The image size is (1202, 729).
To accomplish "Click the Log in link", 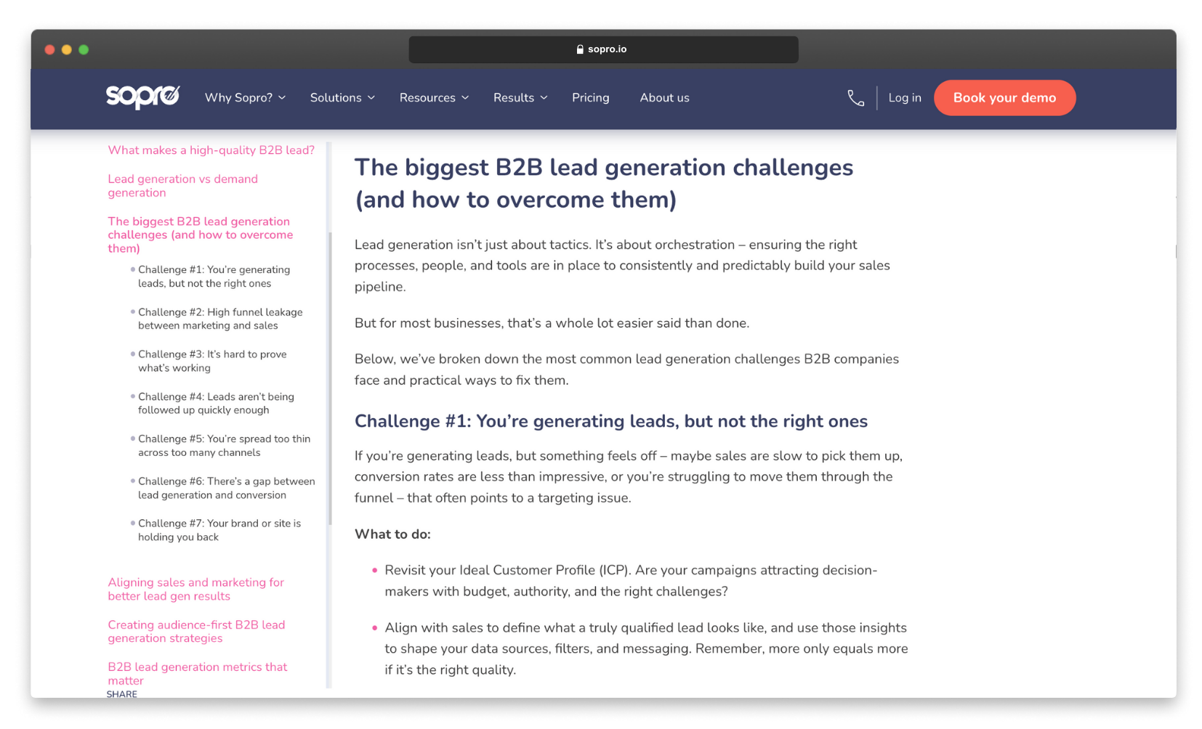I will (x=904, y=97).
